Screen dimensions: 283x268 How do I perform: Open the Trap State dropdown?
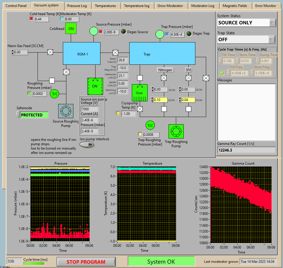click(x=272, y=39)
